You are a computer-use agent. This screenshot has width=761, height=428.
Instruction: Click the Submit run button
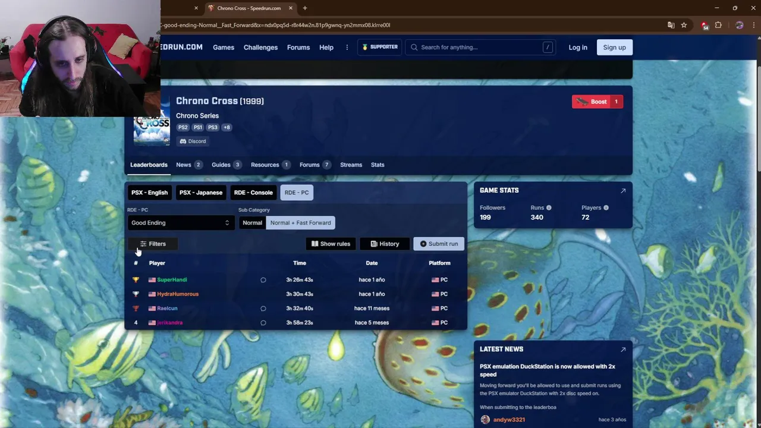[439, 244]
